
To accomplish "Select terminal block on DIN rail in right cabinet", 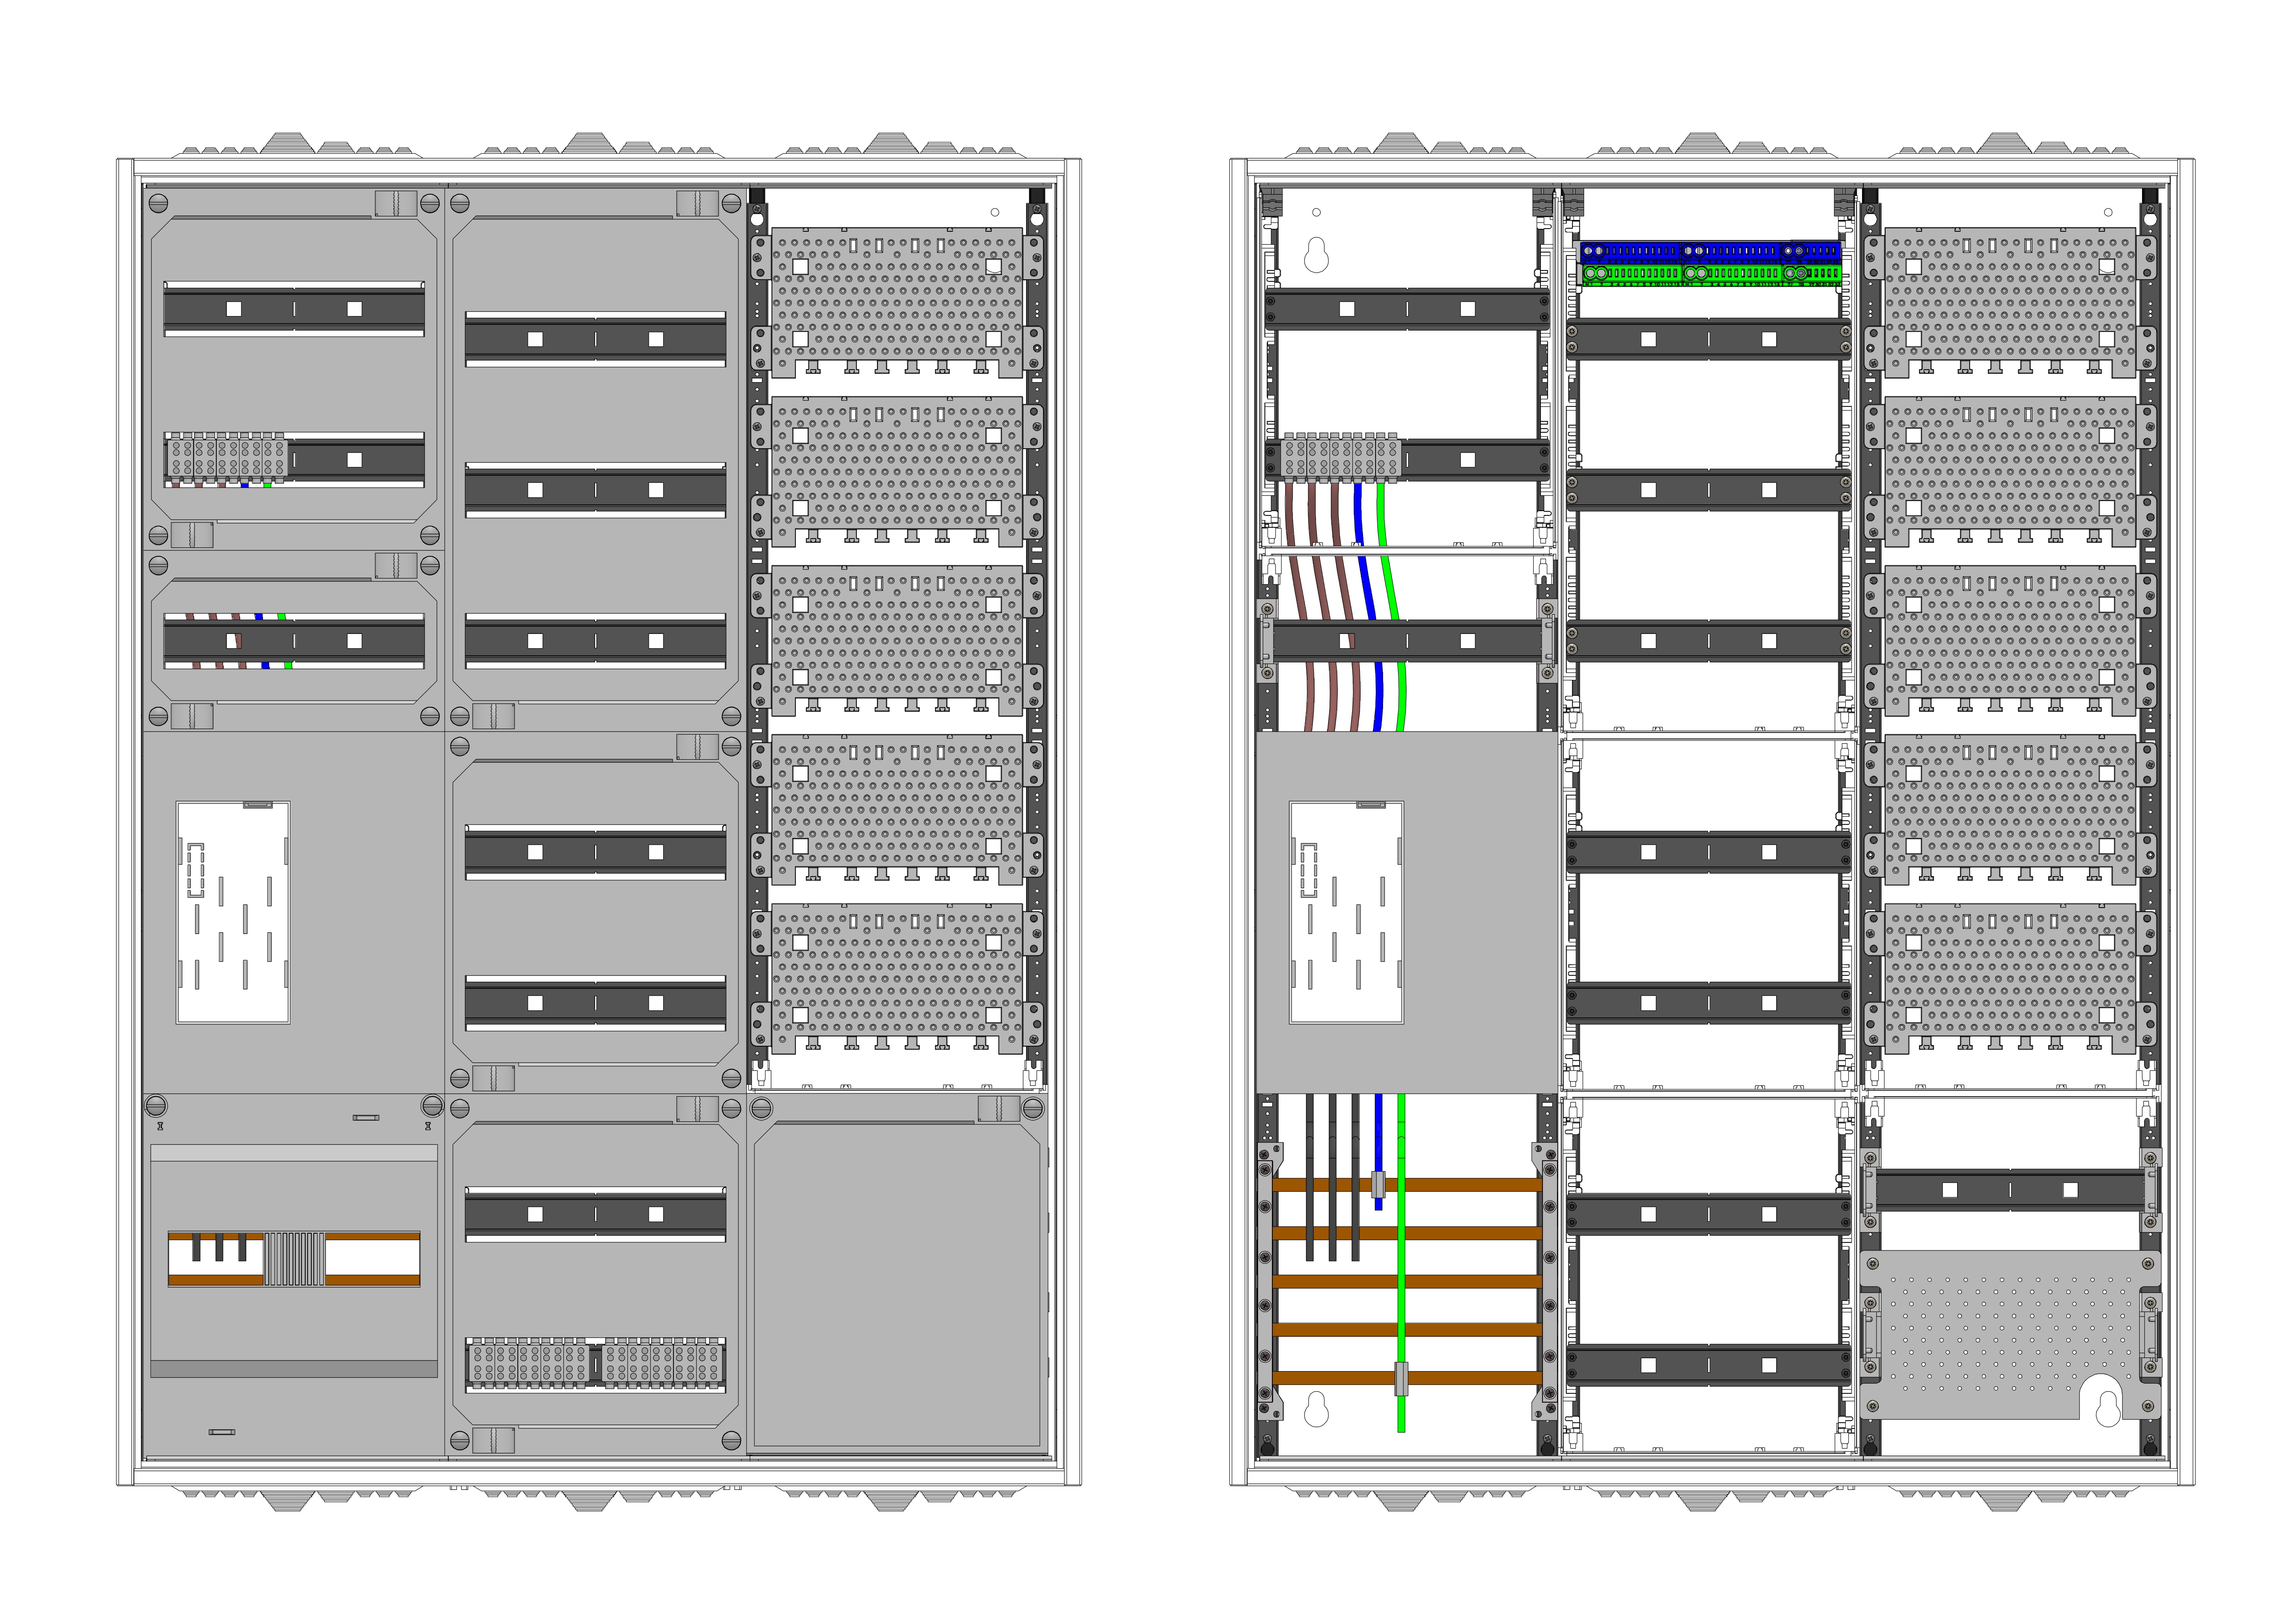I will tap(1341, 458).
